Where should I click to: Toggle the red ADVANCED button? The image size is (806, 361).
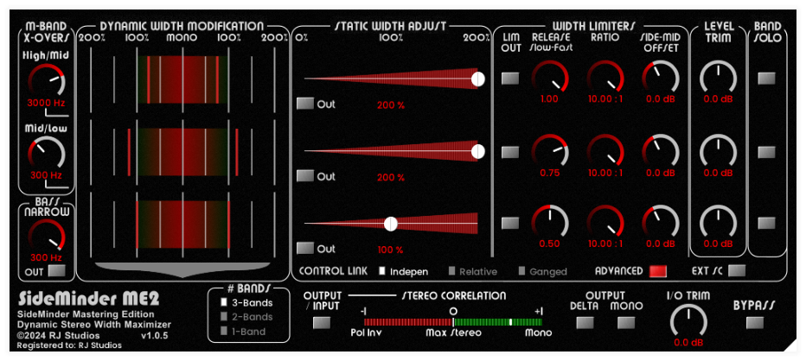pyautogui.click(x=659, y=271)
